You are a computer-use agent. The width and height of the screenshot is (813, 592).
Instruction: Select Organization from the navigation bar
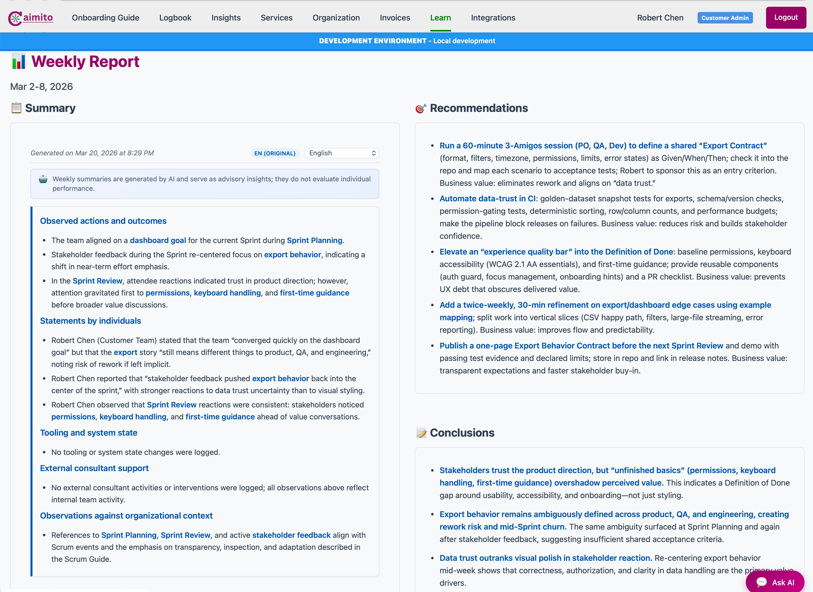click(x=336, y=17)
